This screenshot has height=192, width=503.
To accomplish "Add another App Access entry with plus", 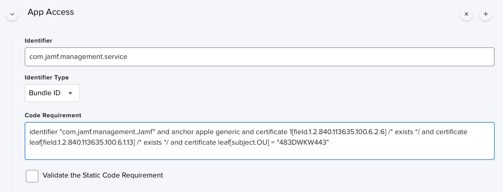I will (x=486, y=14).
